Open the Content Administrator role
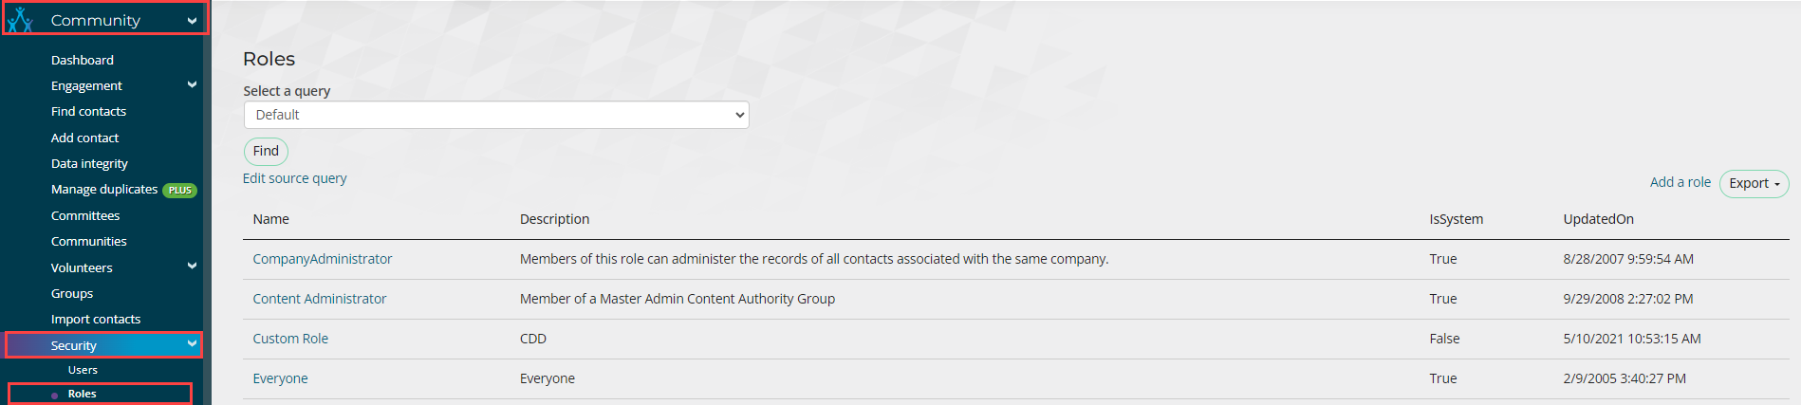 [x=320, y=299]
